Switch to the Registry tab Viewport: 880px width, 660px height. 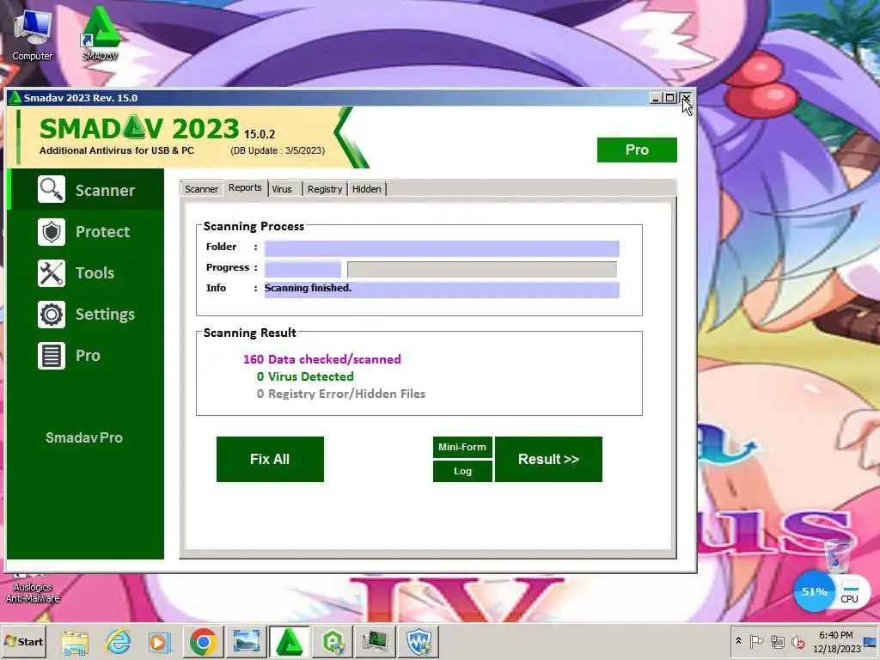(324, 189)
